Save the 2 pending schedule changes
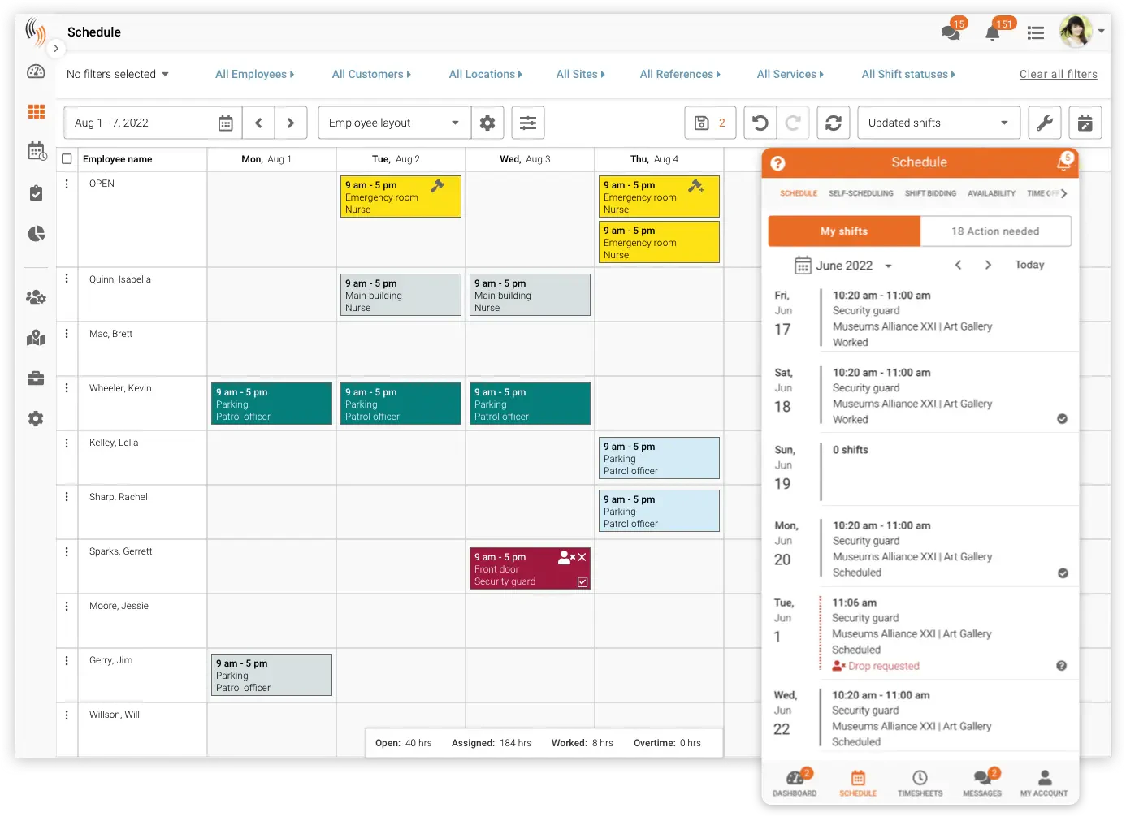This screenshot has width=1126, height=821. tap(704, 123)
